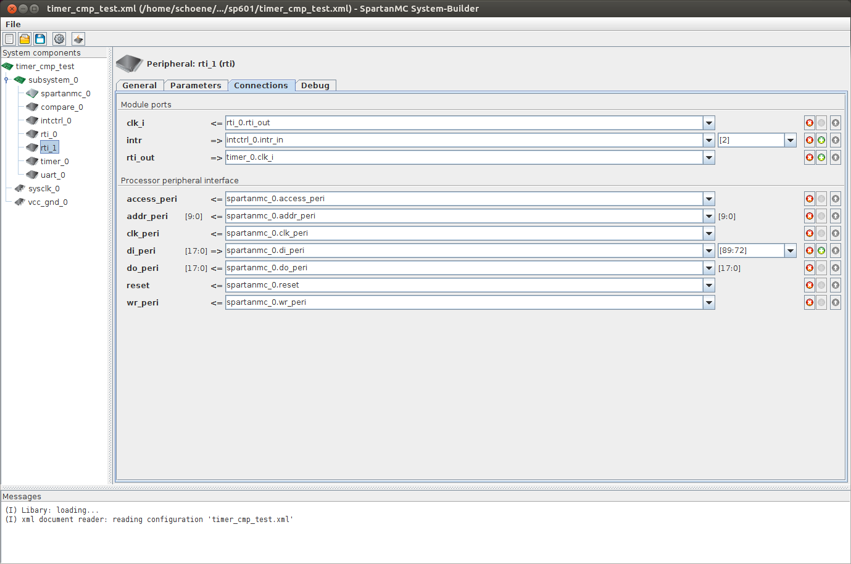The height and width of the screenshot is (564, 851).
Task: Click the up-arrow icon on the access_peri row
Action: pos(835,199)
